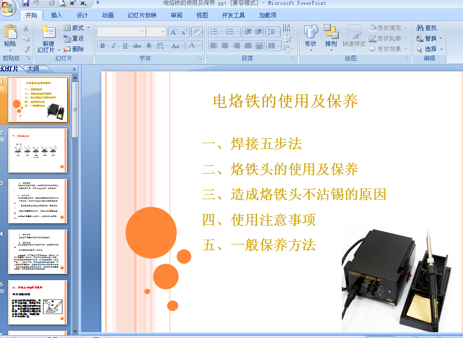Toggle italic formatting
463x338 pixels.
click(113, 46)
